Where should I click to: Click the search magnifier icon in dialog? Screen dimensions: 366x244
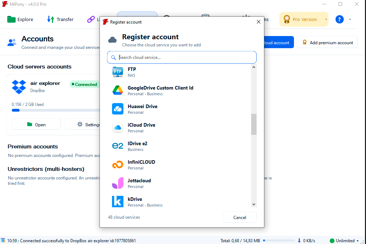(x=113, y=57)
